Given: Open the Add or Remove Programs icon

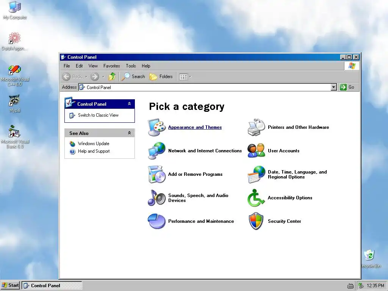Looking at the screenshot, I should (156, 174).
